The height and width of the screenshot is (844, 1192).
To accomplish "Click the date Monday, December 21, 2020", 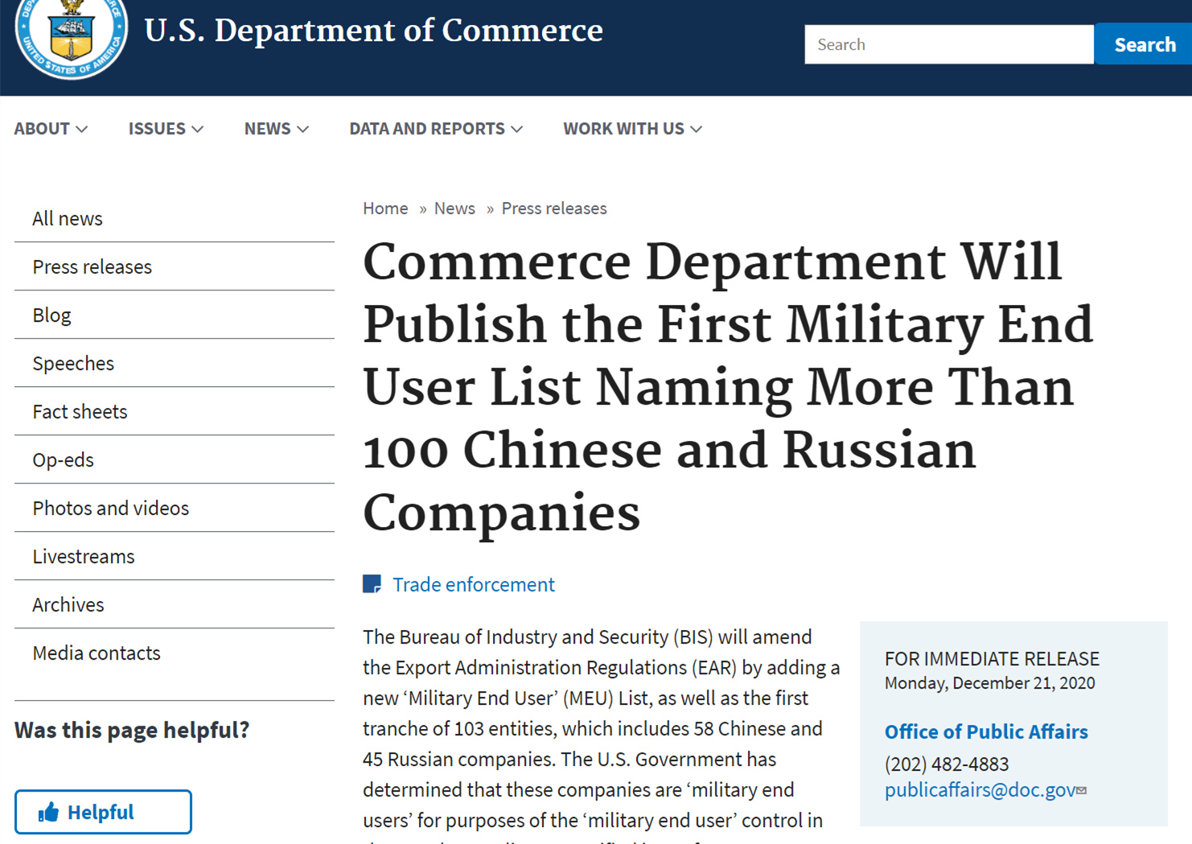I will 990,683.
